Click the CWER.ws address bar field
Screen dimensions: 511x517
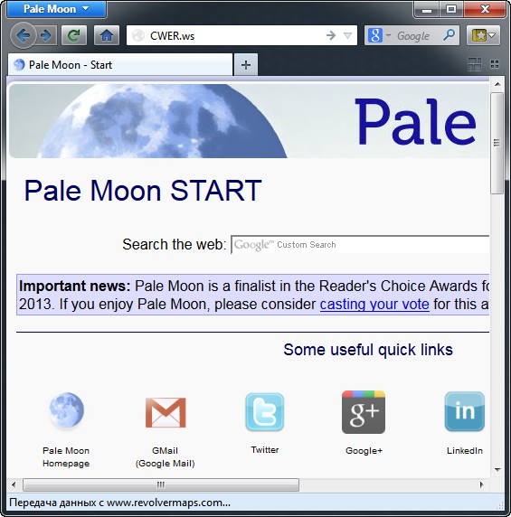click(241, 35)
